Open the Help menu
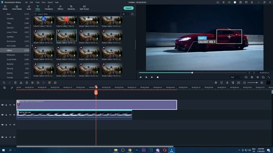Screen dimensions: 273x153 click(57, 3)
